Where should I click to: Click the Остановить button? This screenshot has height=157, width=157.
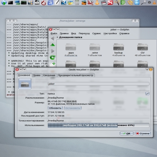[x=73, y=108]
